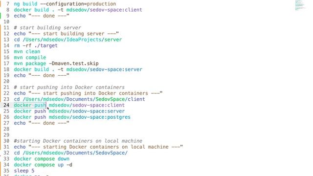Click 'cd /Users/mdsedov/IdeaProjects/server' line
The width and height of the screenshot is (313, 176).
pyautogui.click(x=68, y=40)
